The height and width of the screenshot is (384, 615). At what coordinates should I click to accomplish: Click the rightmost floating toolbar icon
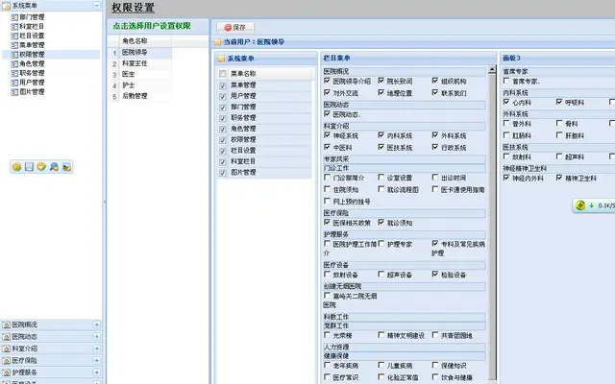click(x=66, y=167)
